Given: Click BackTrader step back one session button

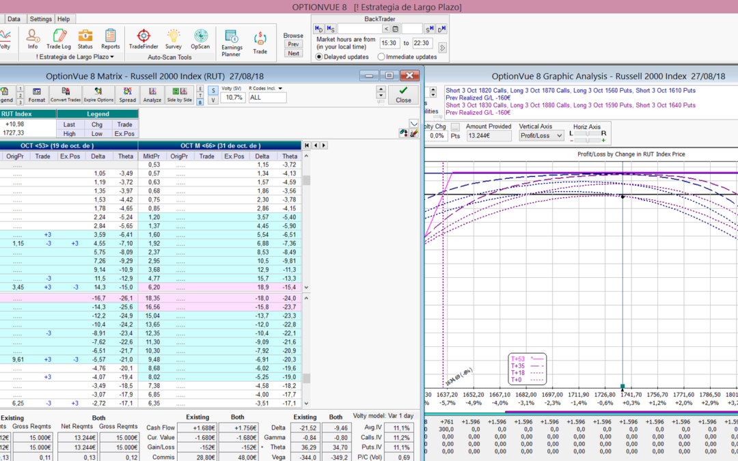Looking at the screenshot, I should 331,29.
